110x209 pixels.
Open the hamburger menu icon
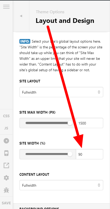point(6,6)
